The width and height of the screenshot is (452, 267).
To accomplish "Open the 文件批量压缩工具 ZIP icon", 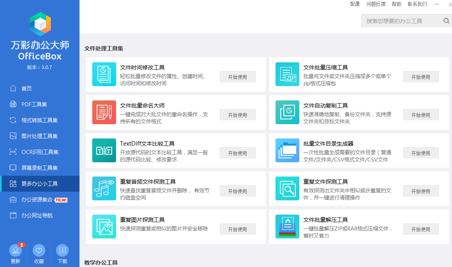I will (287, 74).
